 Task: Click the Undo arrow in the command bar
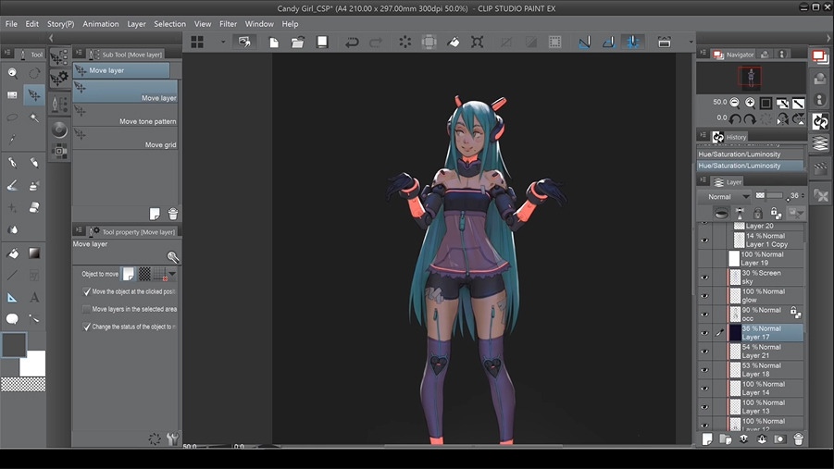[352, 43]
